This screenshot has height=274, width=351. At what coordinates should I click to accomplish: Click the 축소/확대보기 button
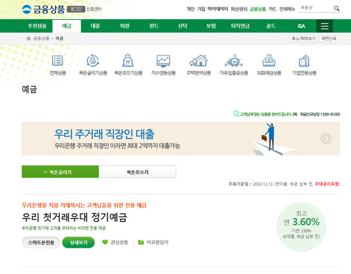tap(303, 39)
